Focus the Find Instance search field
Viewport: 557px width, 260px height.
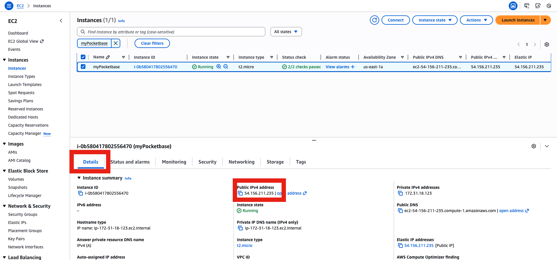pyautogui.click(x=171, y=32)
